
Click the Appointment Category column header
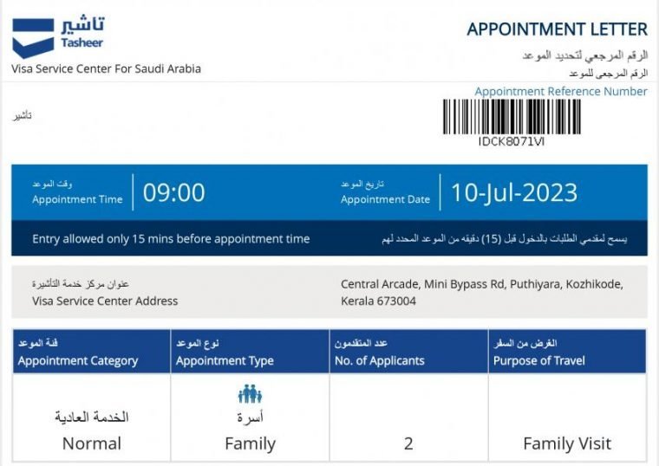[x=78, y=360]
